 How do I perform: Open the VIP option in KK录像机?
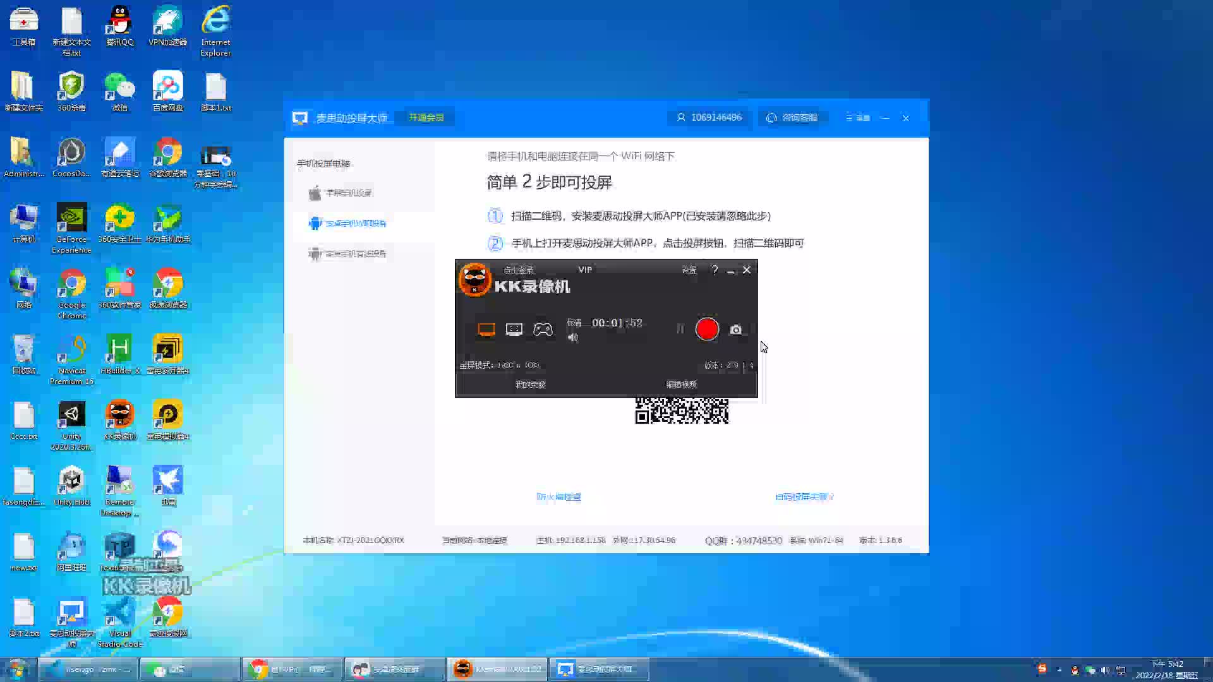(x=585, y=270)
